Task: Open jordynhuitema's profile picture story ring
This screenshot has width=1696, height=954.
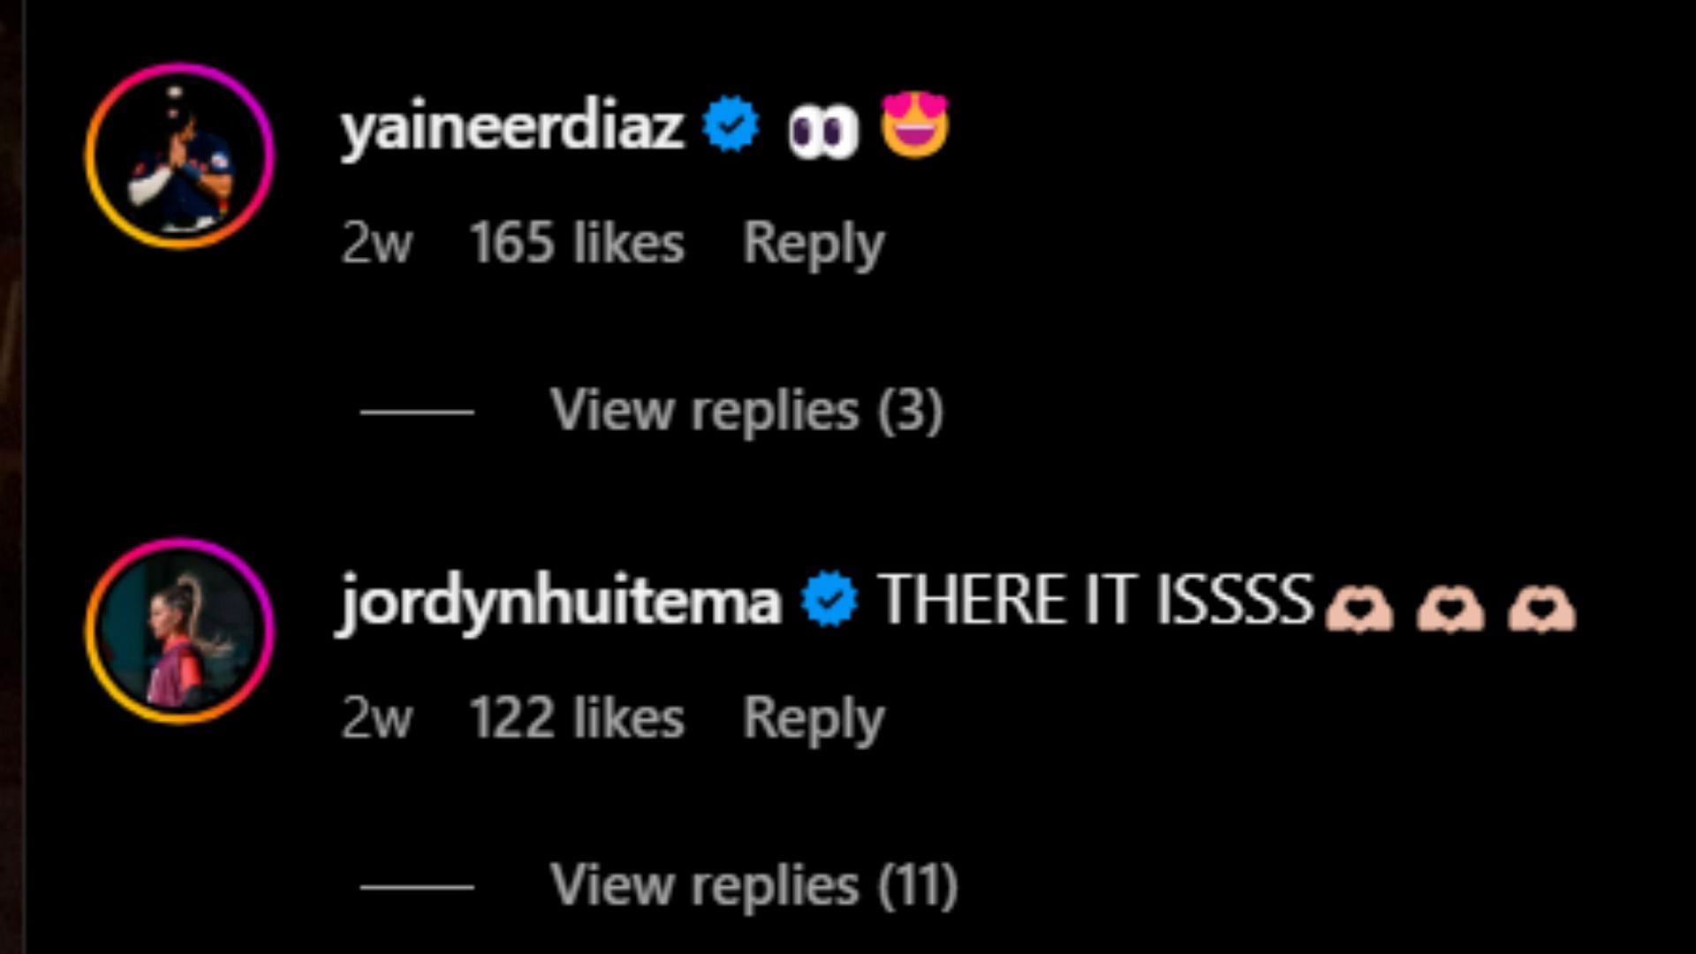Action: 179,631
